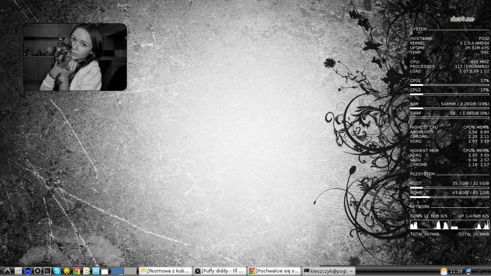Open the network monitor tray icon
491x276 pixels.
point(468,270)
